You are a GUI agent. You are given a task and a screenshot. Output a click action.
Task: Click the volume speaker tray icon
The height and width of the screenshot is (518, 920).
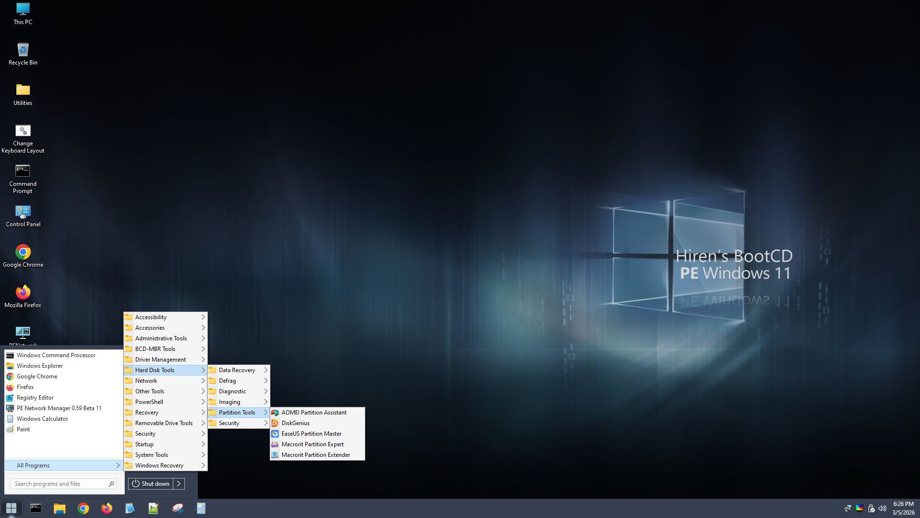coord(882,508)
